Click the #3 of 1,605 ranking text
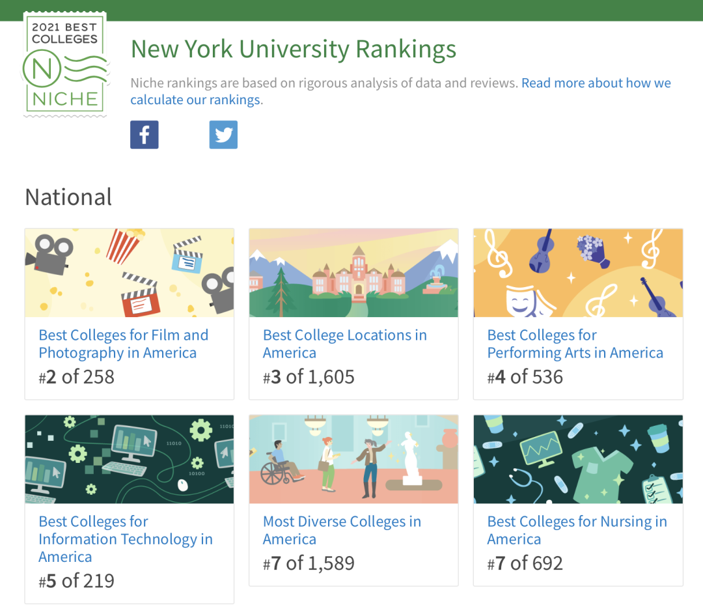The image size is (703, 614). (x=309, y=377)
